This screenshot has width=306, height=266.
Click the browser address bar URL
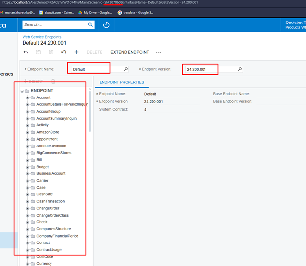point(100,2)
